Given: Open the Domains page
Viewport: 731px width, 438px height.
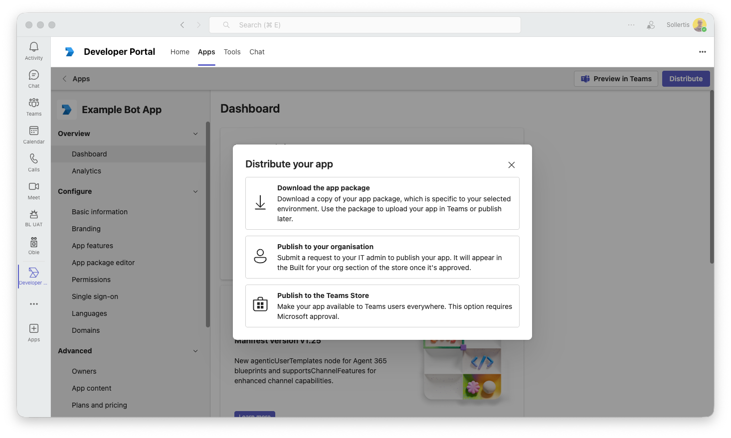Looking at the screenshot, I should coord(129,330).
